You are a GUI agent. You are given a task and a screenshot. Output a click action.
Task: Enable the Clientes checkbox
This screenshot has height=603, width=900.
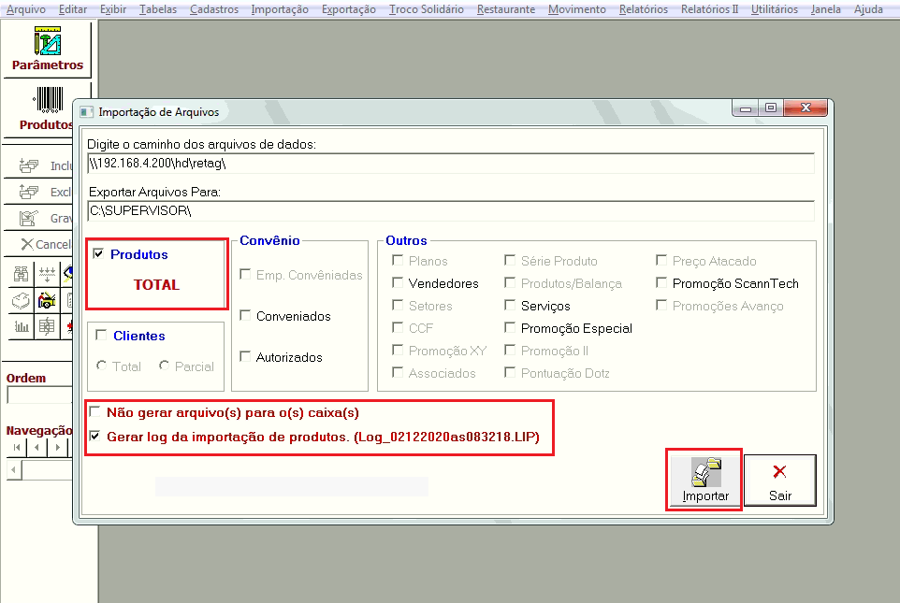[101, 336]
